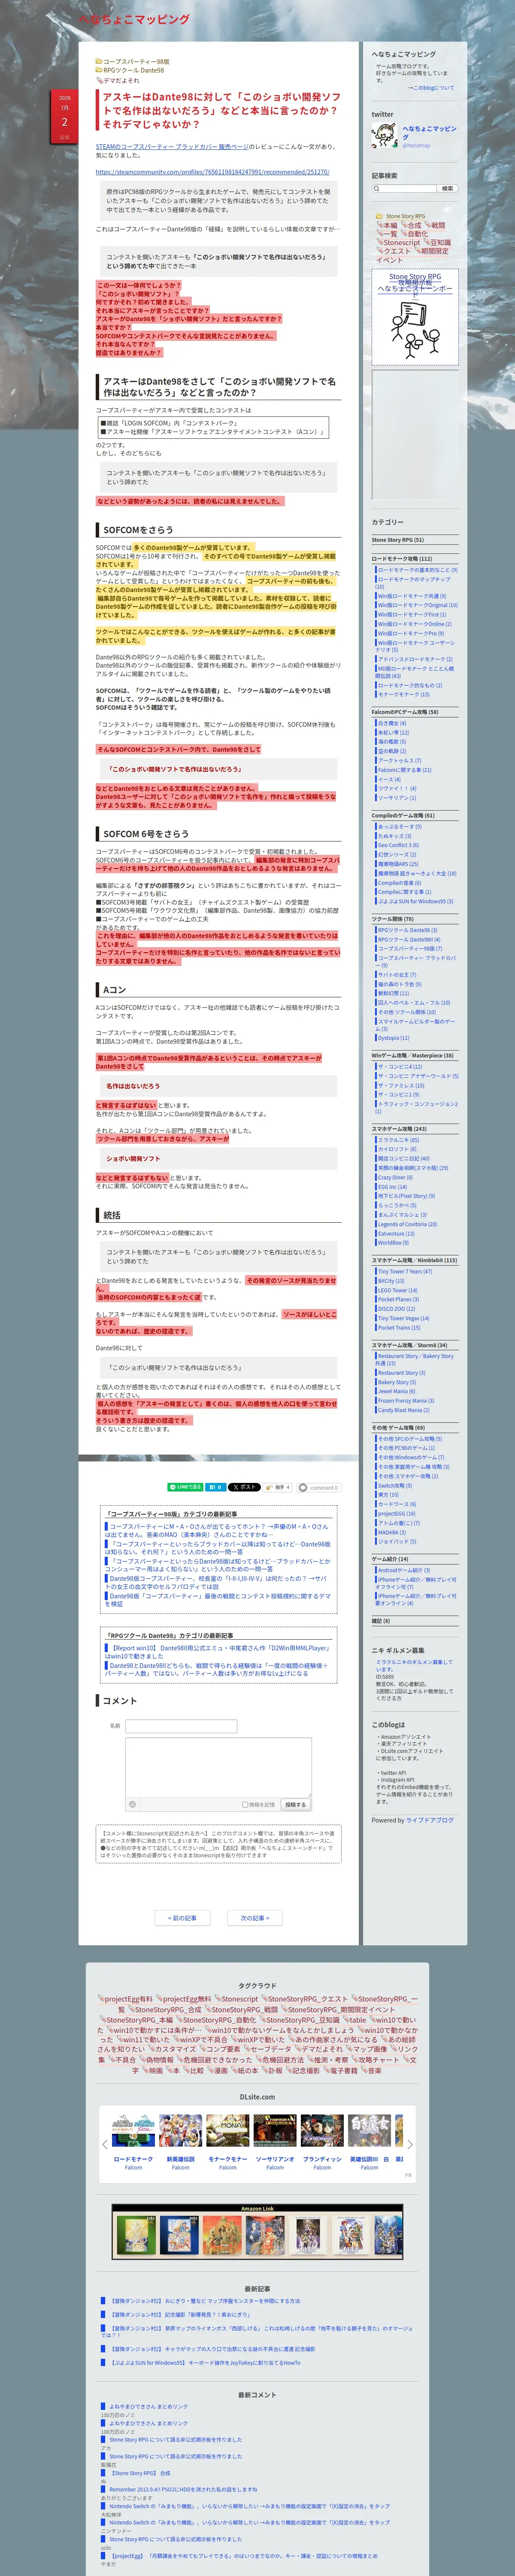Click the 戦闘 tag in sidebar
Viewport: 515px width, 2576px height.
436,225
